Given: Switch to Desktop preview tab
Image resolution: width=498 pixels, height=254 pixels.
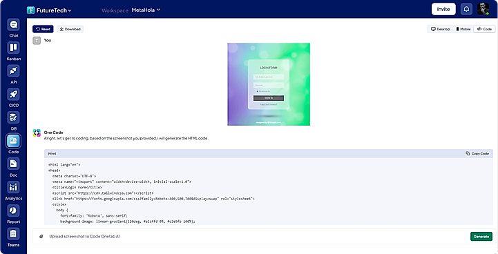Looking at the screenshot, I should point(440,29).
